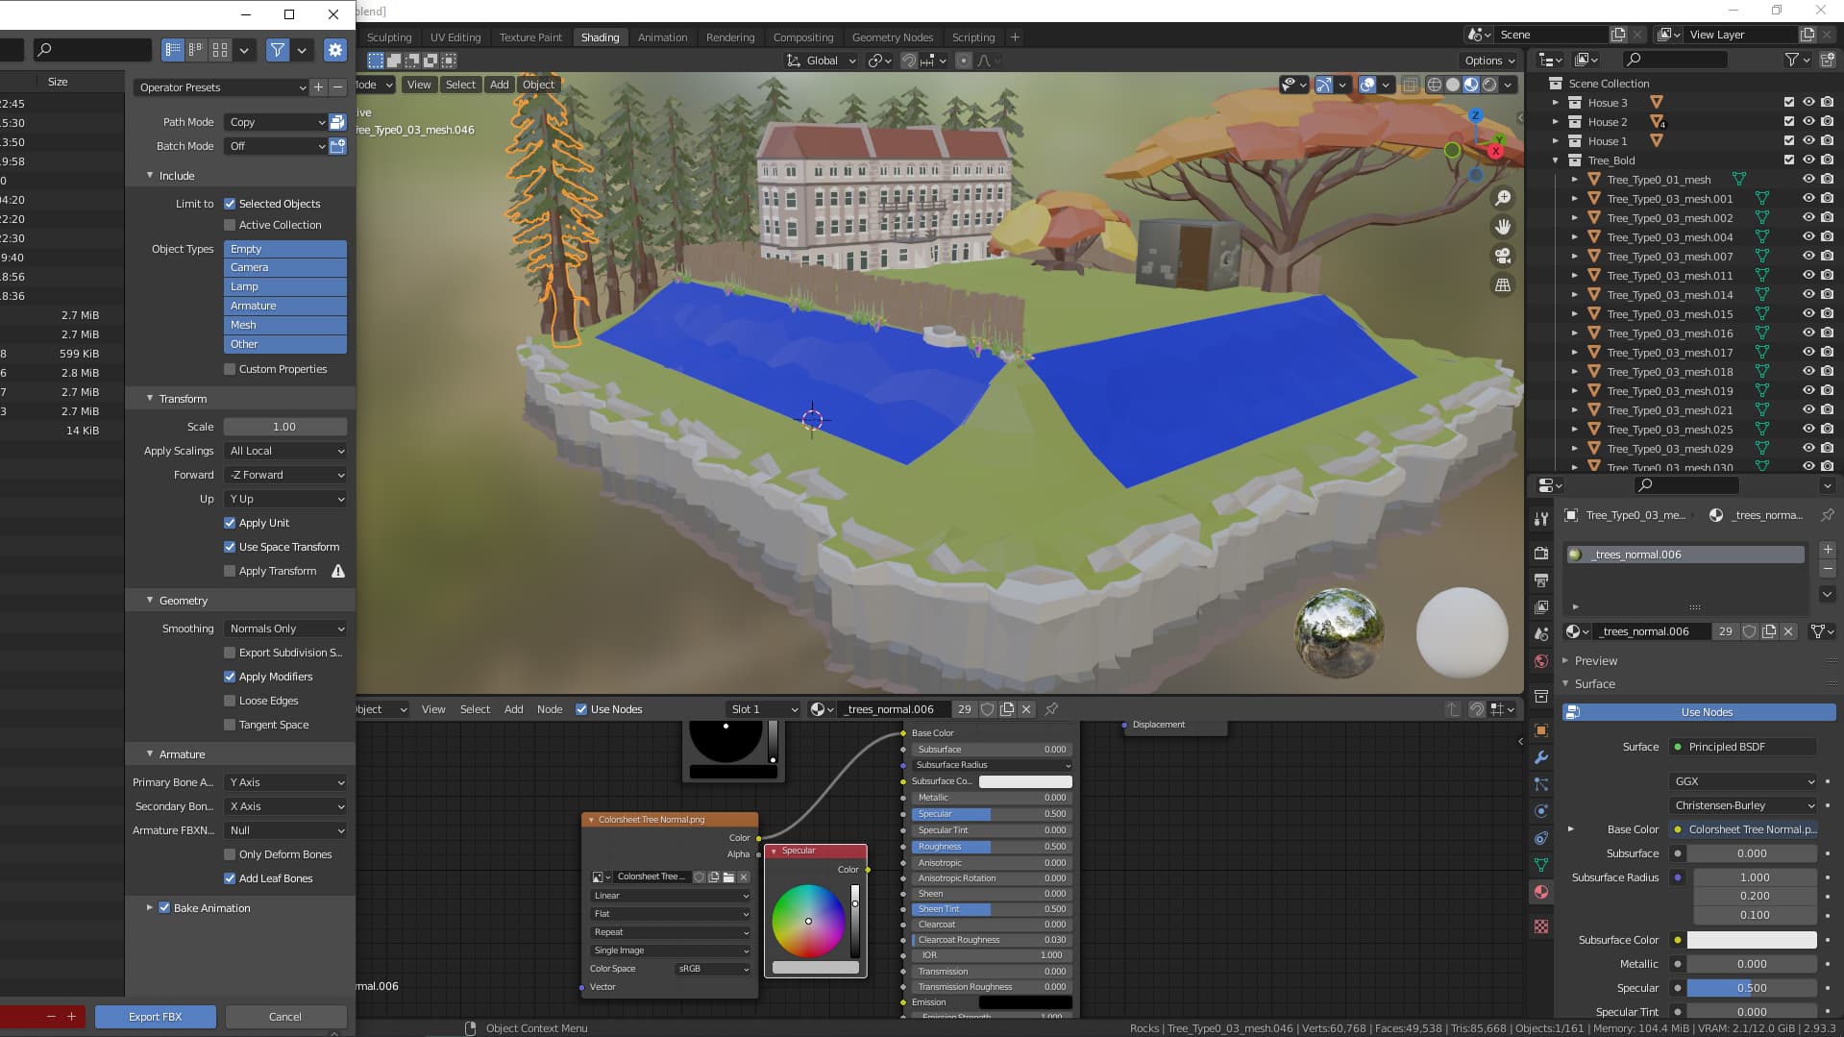Open the Physics properties tab
Viewport: 1844px width, 1037px height.
pyautogui.click(x=1541, y=811)
